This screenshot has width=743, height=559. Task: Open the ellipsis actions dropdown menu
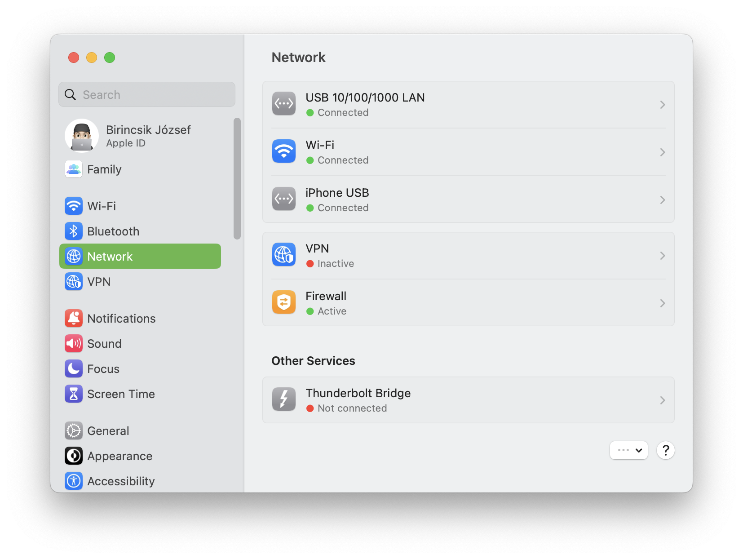pyautogui.click(x=629, y=450)
